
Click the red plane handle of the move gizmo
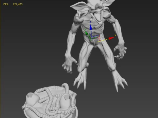coord(99,38)
